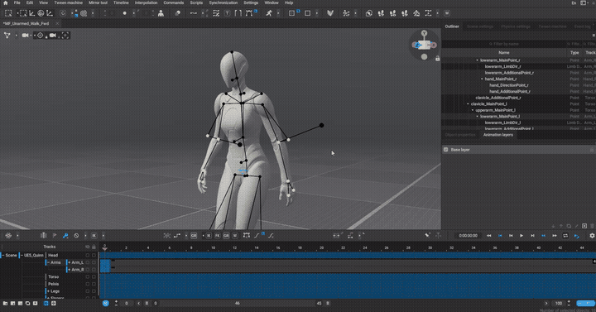Click the focus frame icon in viewport toolbar
This screenshot has height=312, width=596.
coord(65,36)
